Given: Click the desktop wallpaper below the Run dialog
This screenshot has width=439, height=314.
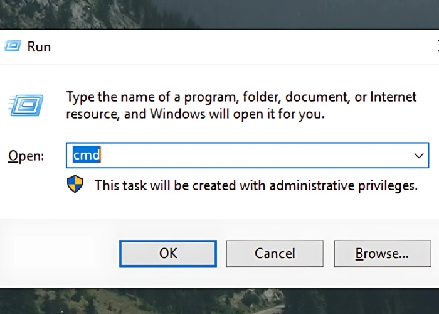Looking at the screenshot, I should click(219, 301).
